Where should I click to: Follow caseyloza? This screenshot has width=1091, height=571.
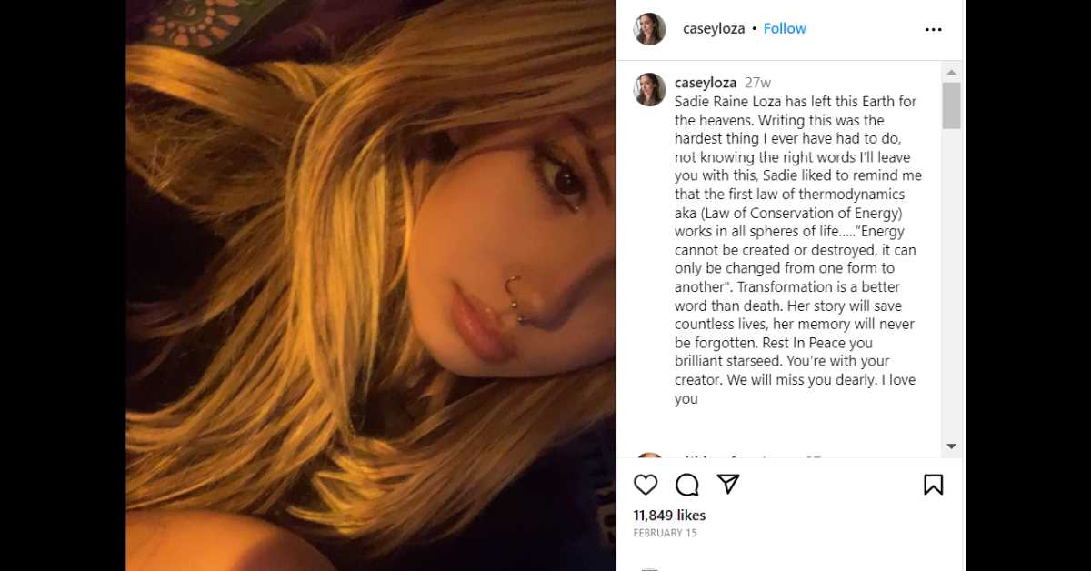(785, 28)
